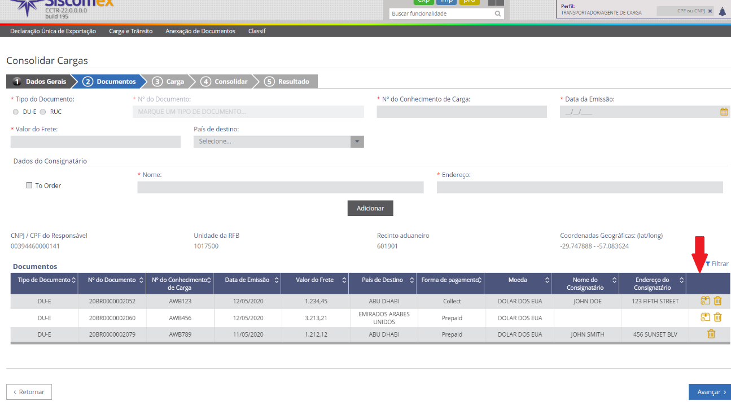Click the package icon in the AWB123 row
This screenshot has height=402, width=731.
(705, 301)
